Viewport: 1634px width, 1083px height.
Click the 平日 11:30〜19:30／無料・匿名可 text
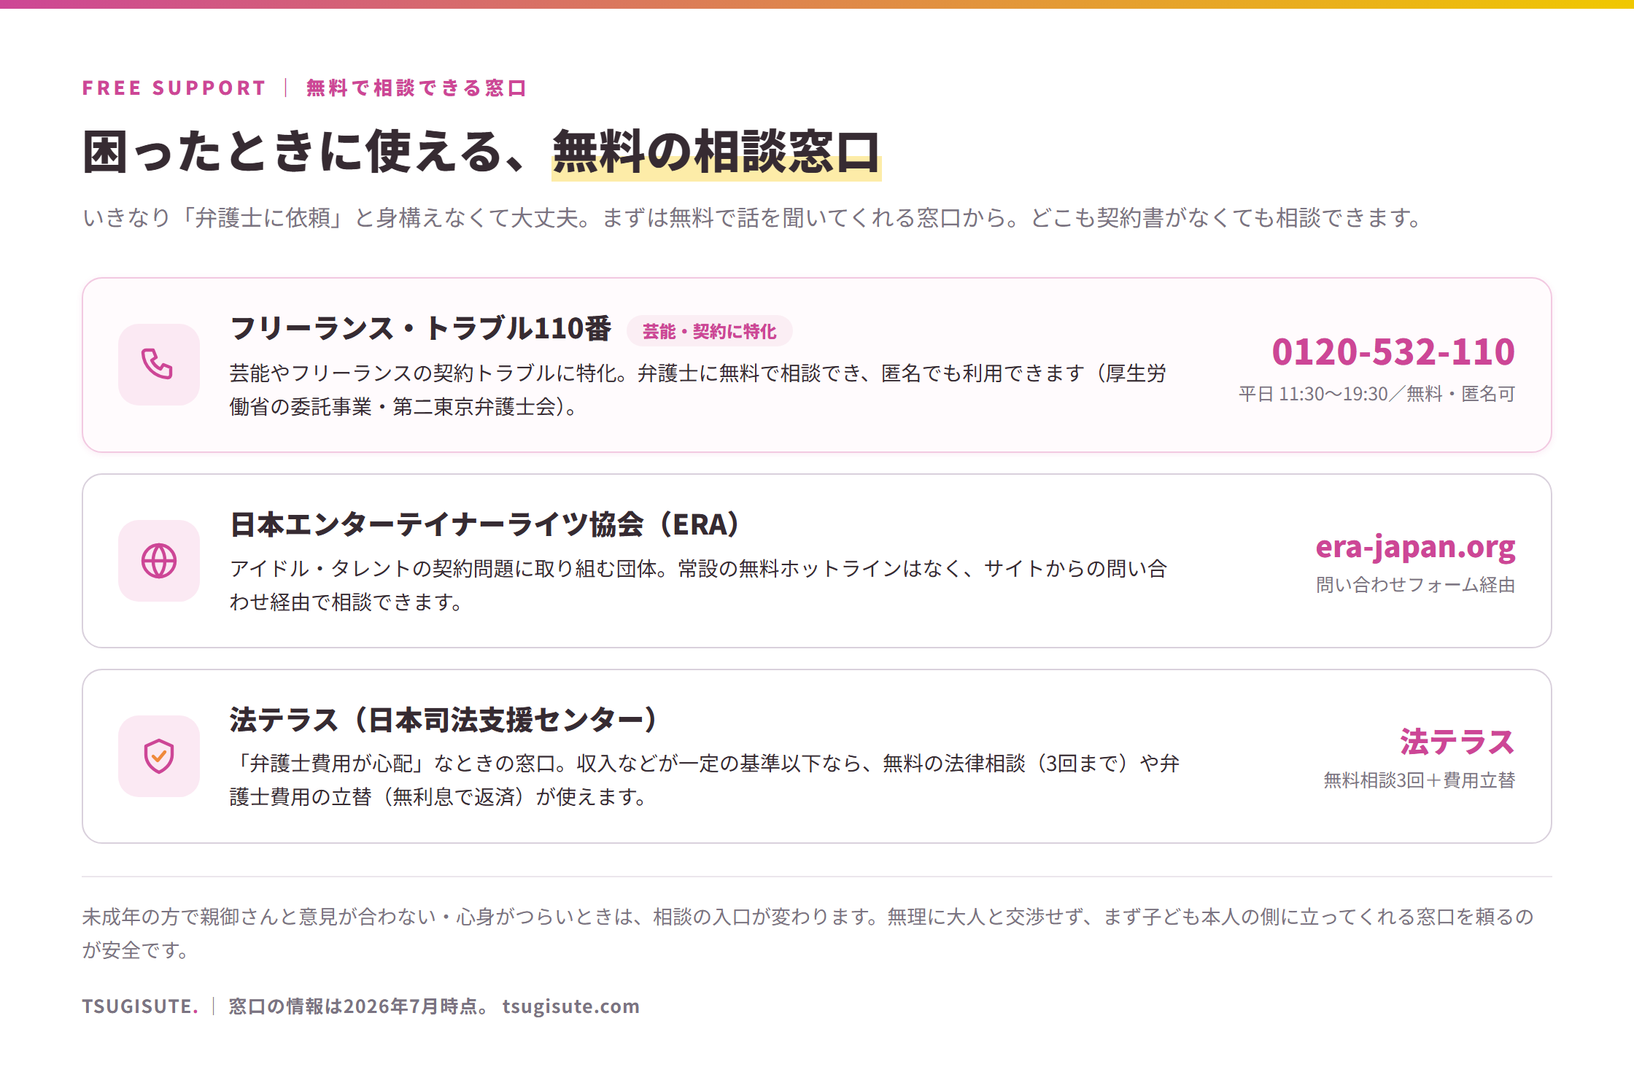(x=1376, y=394)
